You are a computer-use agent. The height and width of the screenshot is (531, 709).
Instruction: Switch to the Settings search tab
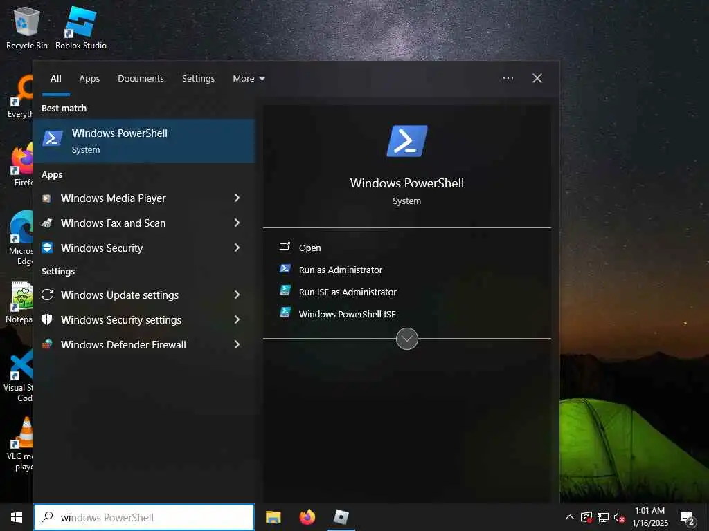tap(199, 79)
